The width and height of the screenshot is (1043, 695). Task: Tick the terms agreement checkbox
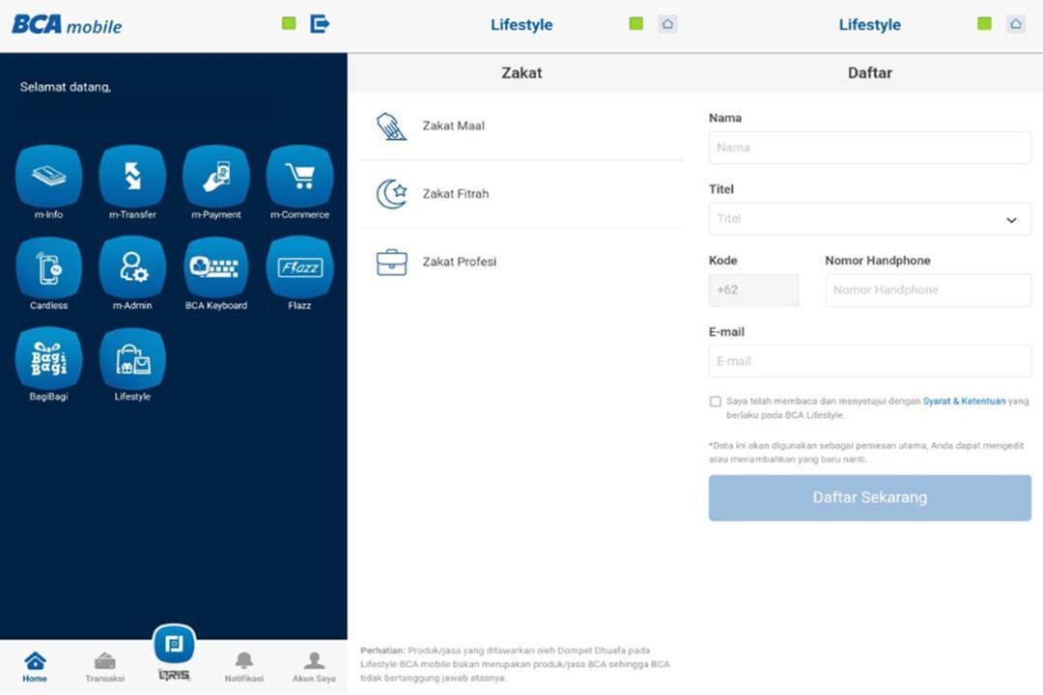tap(715, 401)
